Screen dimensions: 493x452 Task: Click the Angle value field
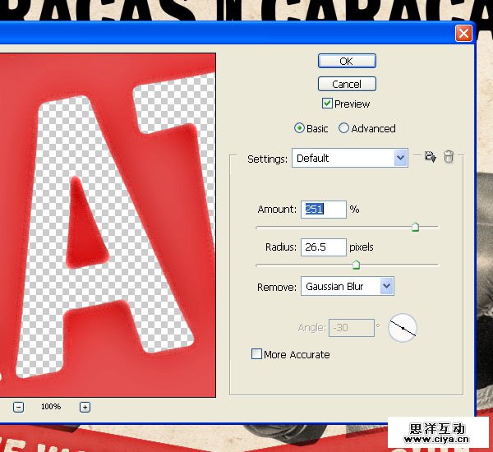(352, 328)
